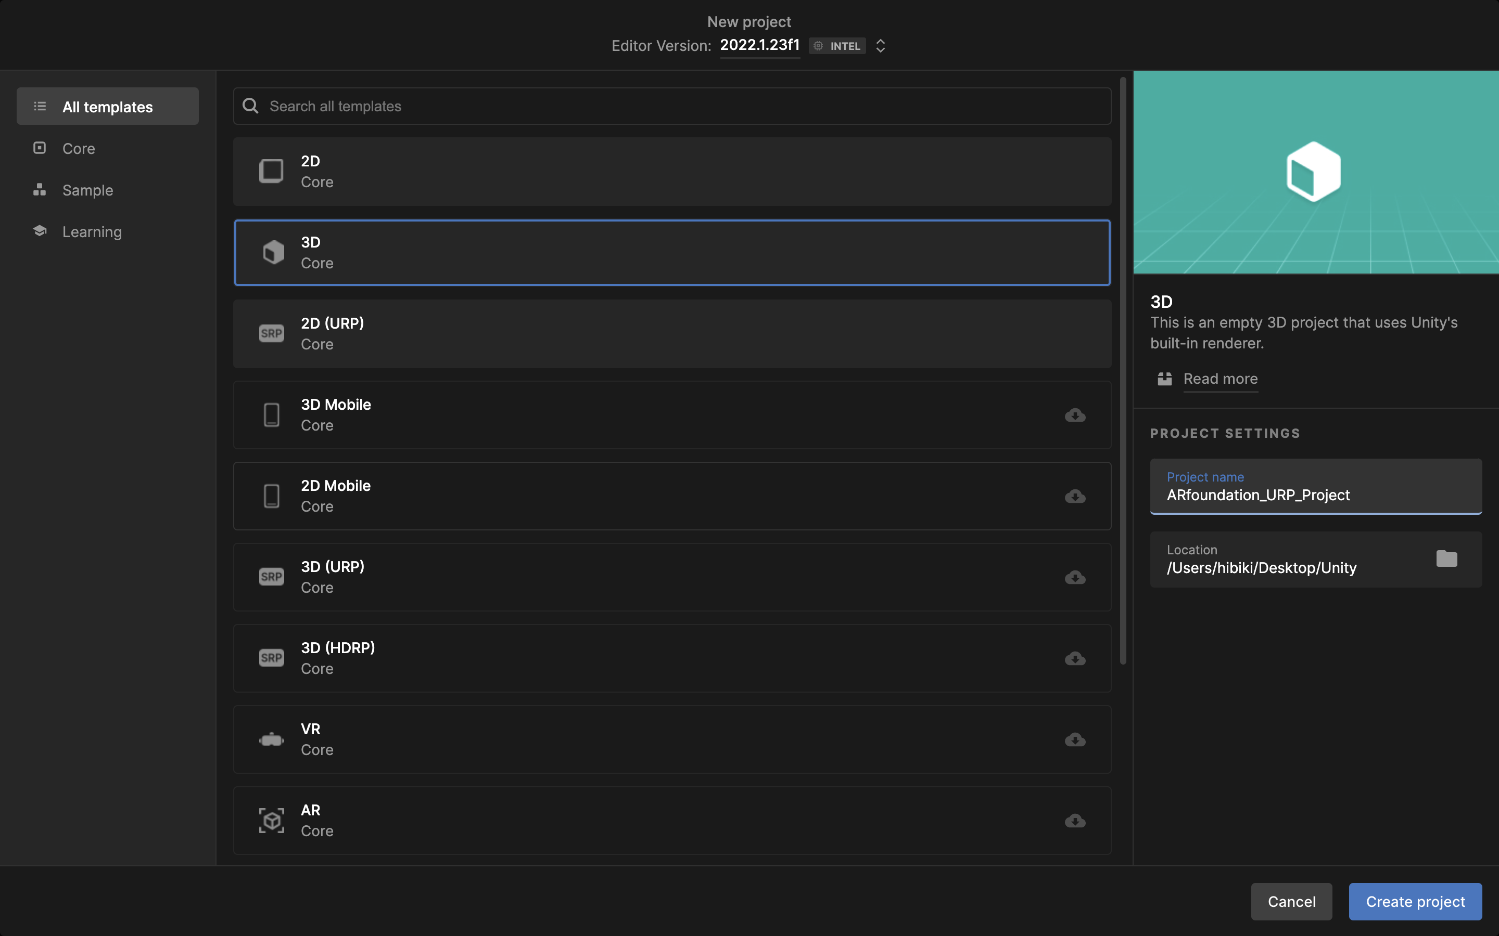Viewport: 1499px width, 936px height.
Task: Click the folder icon to browse location
Action: (x=1446, y=558)
